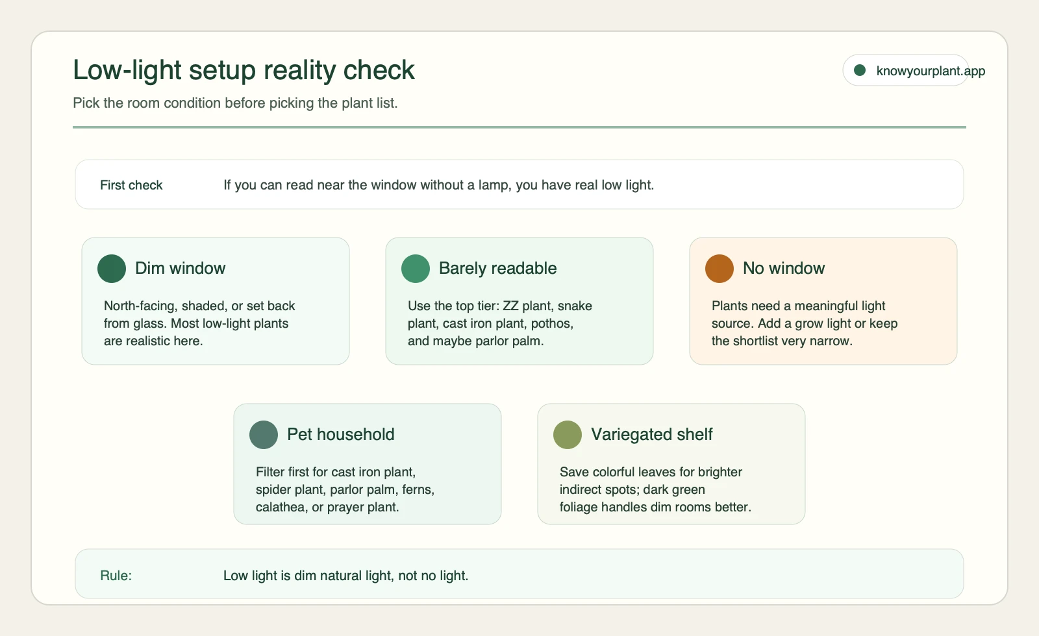Select the Dim window heading
Viewport: 1039px width, 636px height.
pyautogui.click(x=181, y=268)
